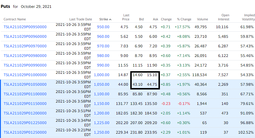Click the 1,000.00 strike link

point(102,75)
